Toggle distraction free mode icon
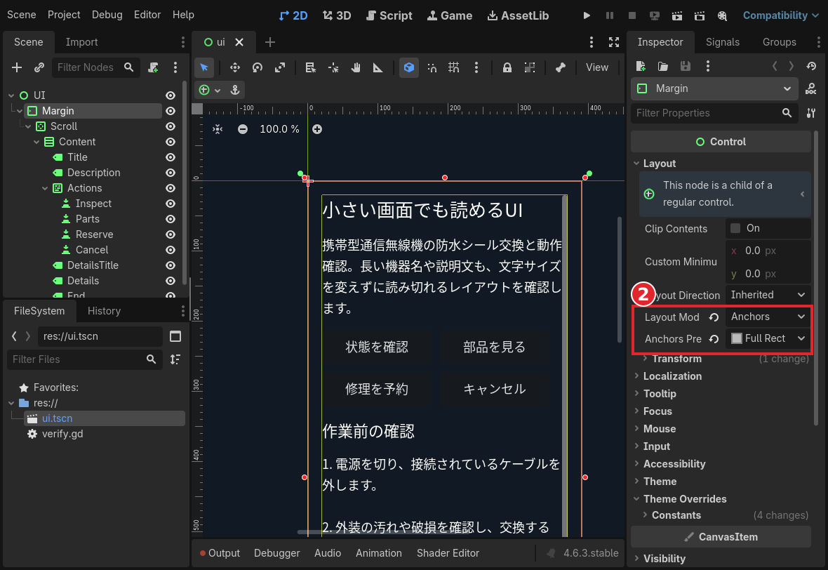The width and height of the screenshot is (828, 570). pos(613,42)
